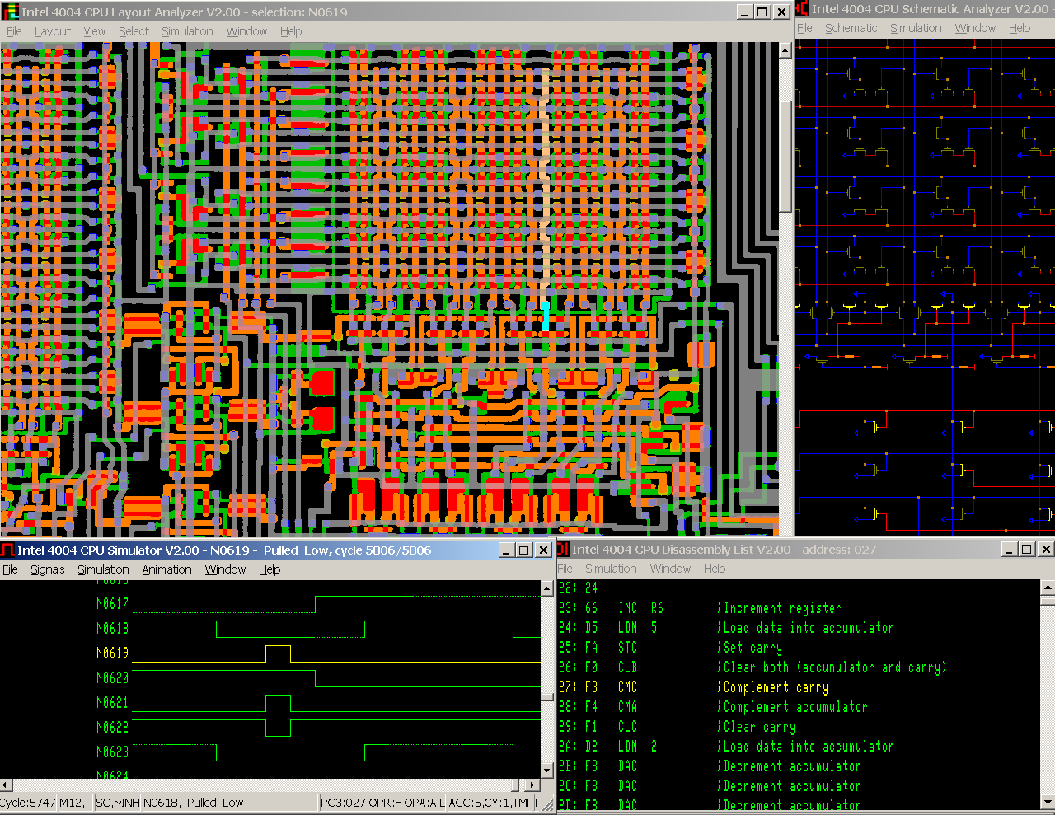Open the Layout menu in Layout Analyzer
The width and height of the screenshot is (1055, 815).
52,31
